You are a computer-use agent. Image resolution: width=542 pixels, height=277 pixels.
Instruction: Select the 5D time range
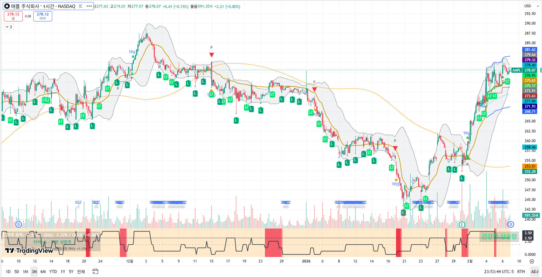17,272
